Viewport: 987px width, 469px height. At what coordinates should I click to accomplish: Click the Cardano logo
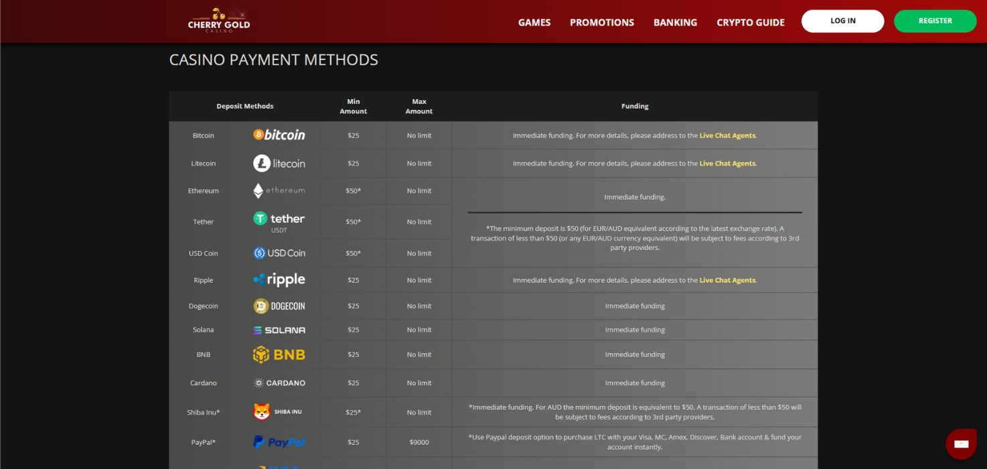(279, 383)
